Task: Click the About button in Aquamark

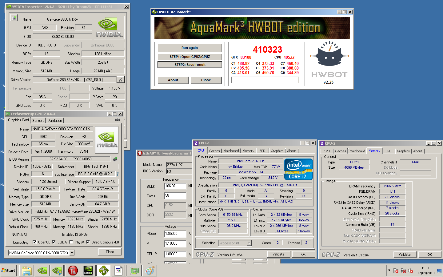Action: point(173,80)
